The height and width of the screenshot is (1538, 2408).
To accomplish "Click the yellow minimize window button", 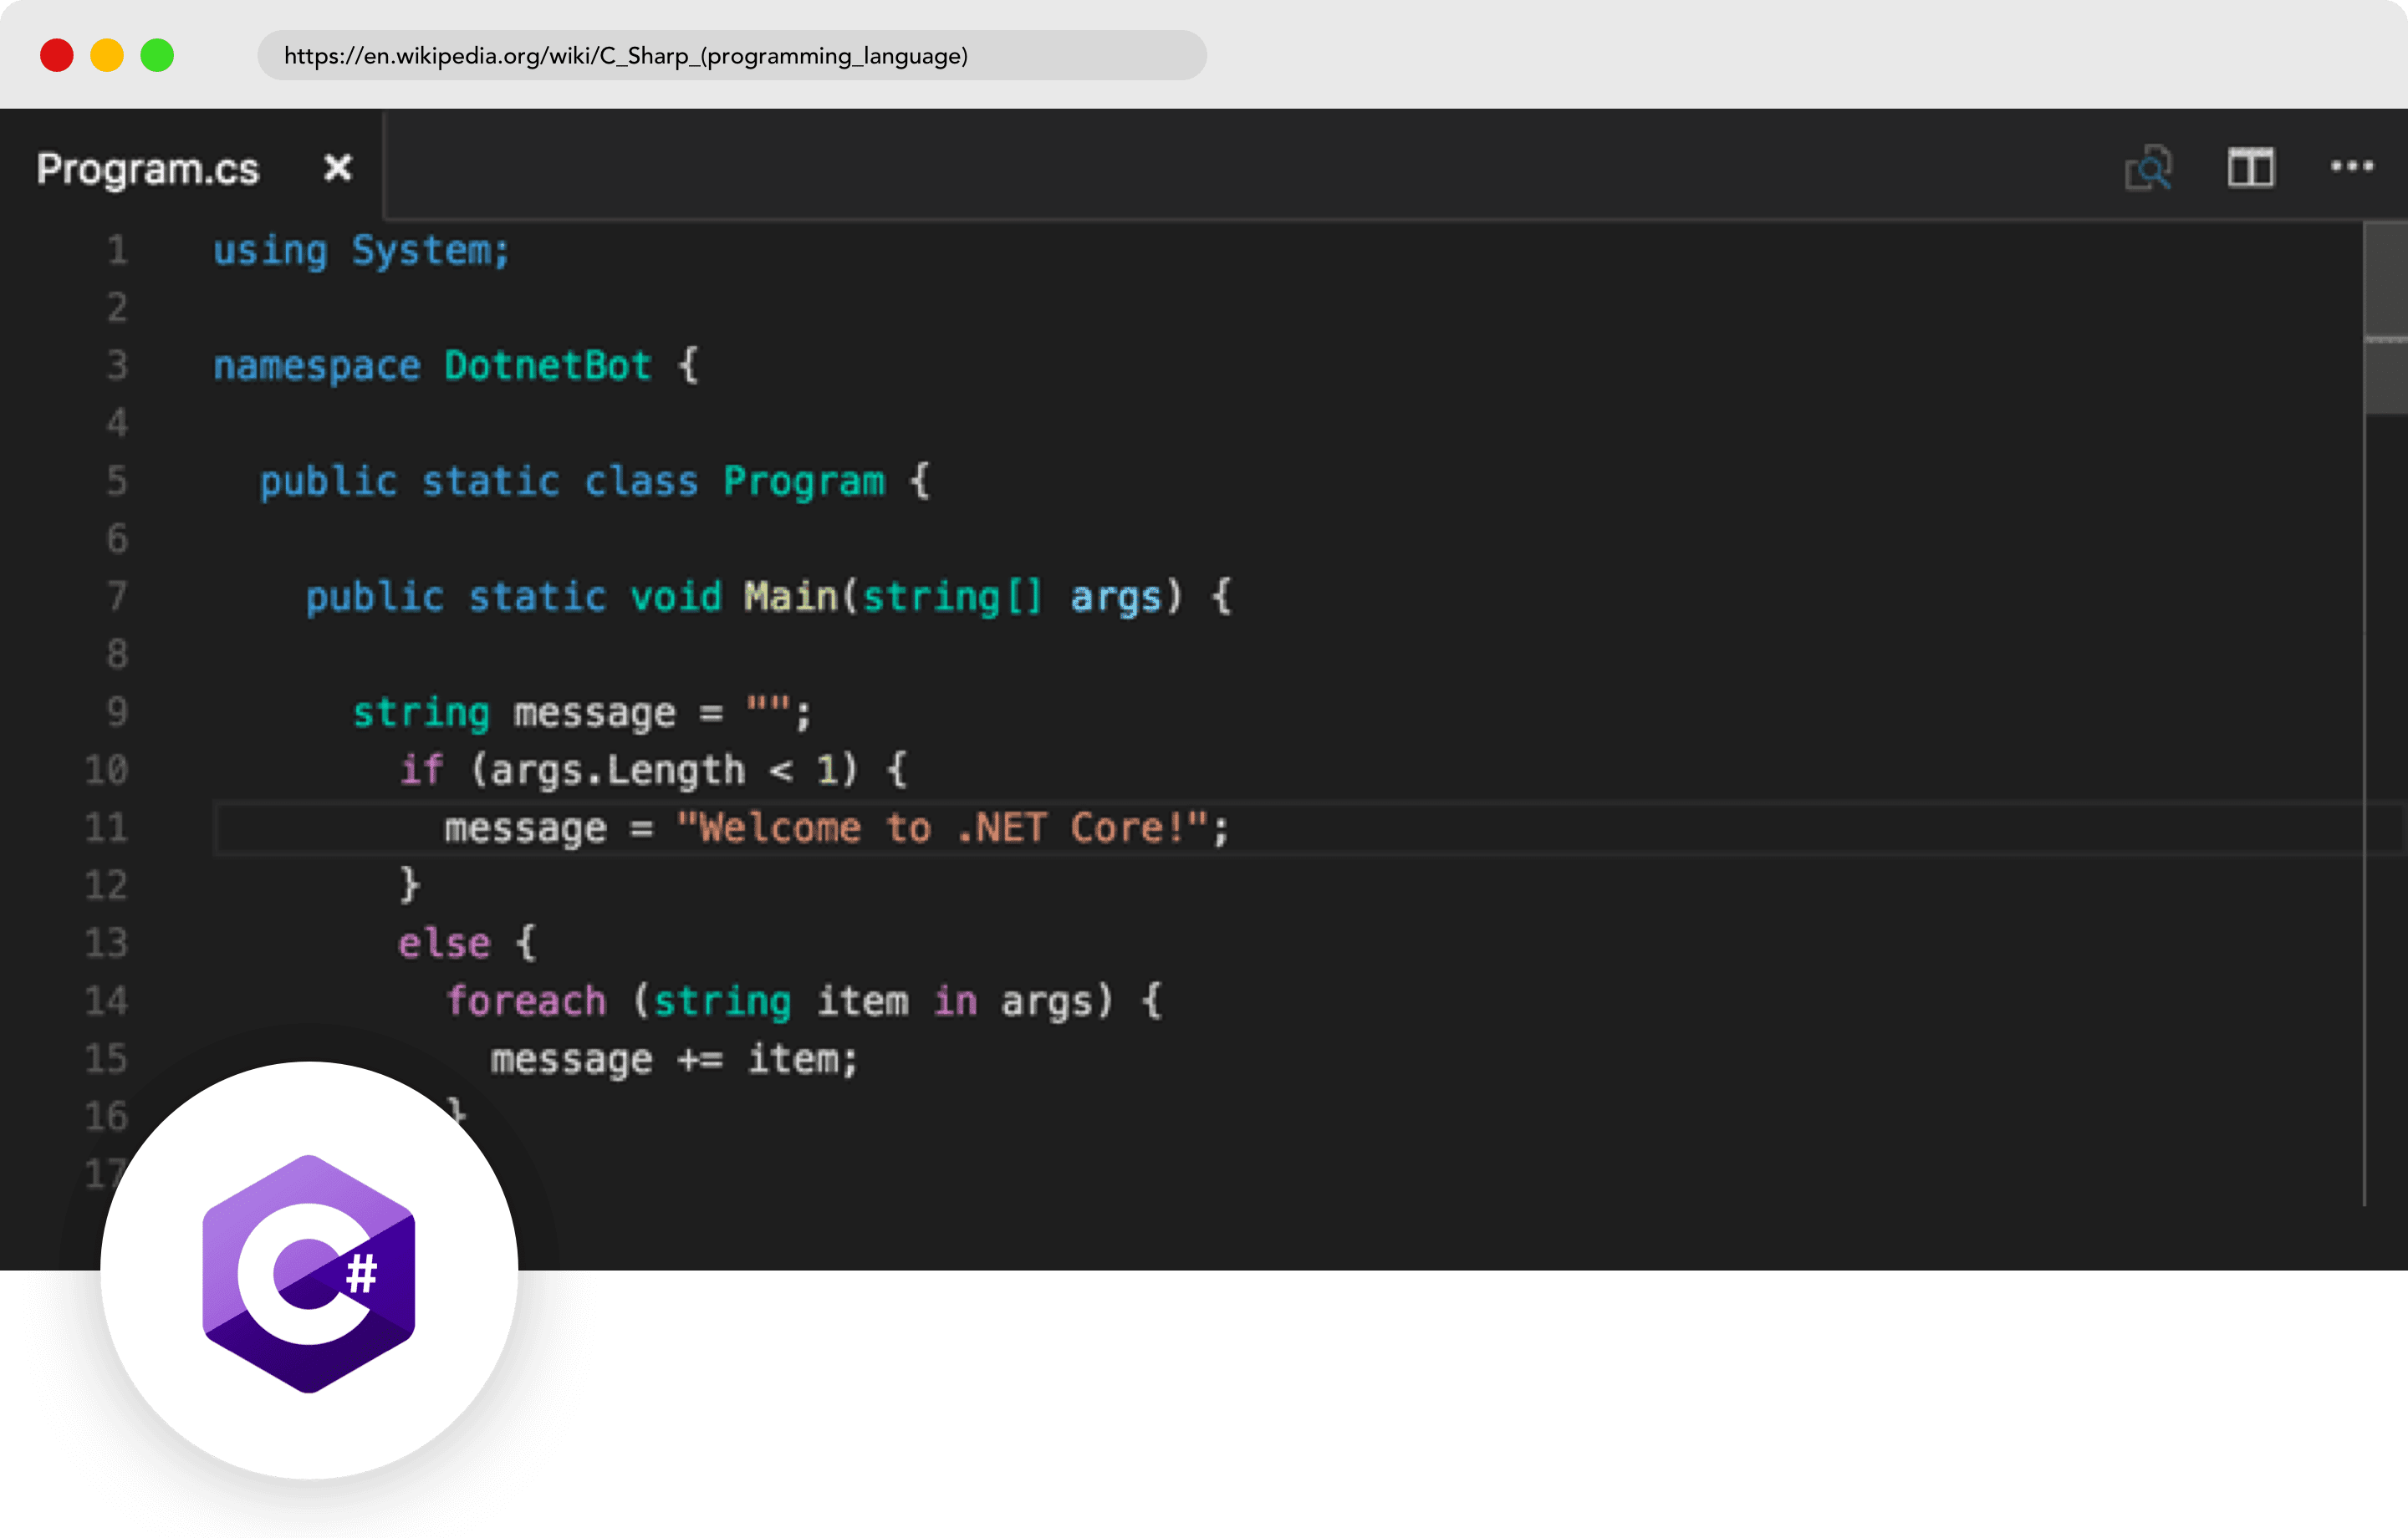I will pos(107,55).
